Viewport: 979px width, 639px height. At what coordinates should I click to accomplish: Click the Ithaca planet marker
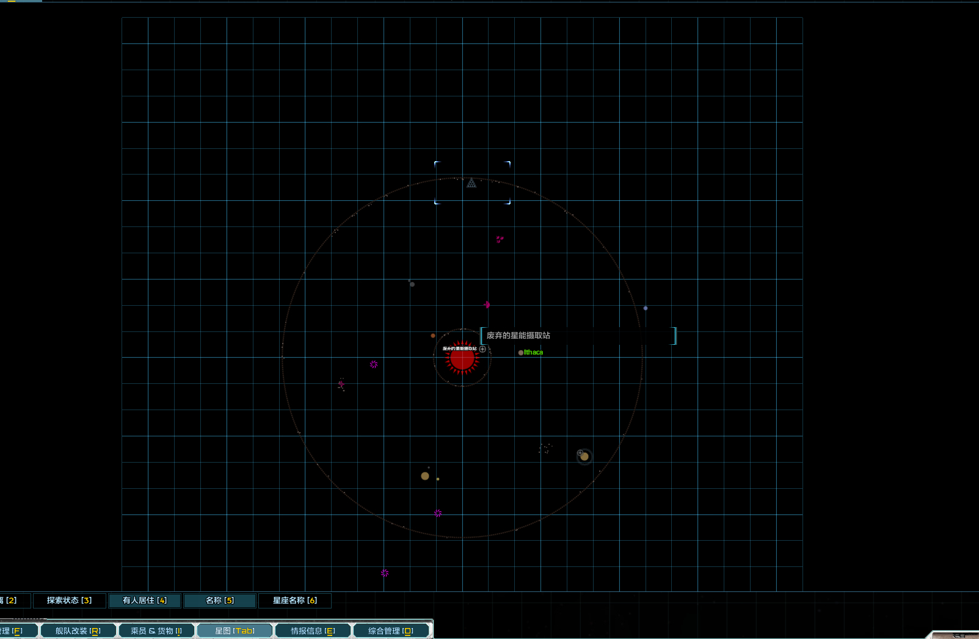click(521, 353)
